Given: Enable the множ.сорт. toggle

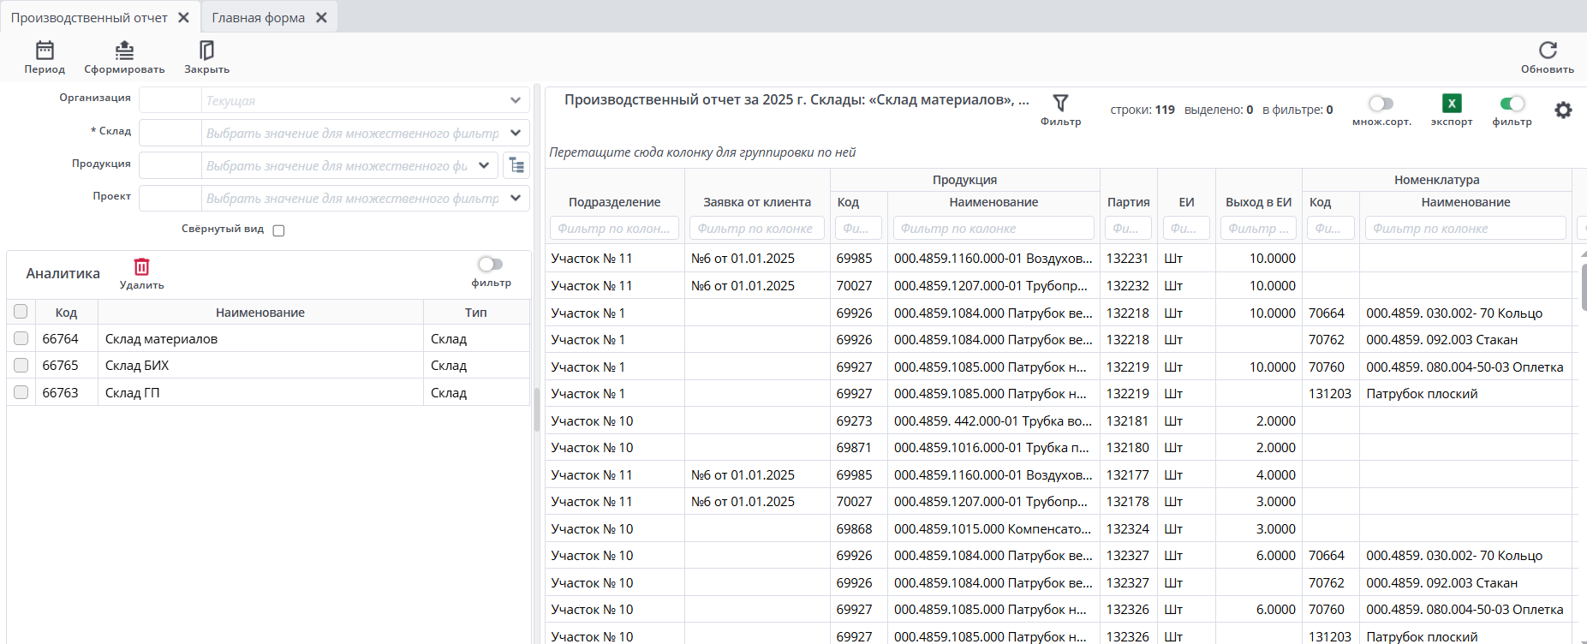Looking at the screenshot, I should 1381,104.
